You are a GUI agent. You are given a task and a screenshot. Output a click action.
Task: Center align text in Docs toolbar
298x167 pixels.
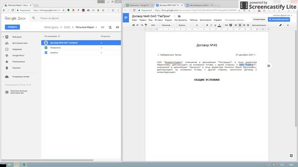tap(240, 25)
